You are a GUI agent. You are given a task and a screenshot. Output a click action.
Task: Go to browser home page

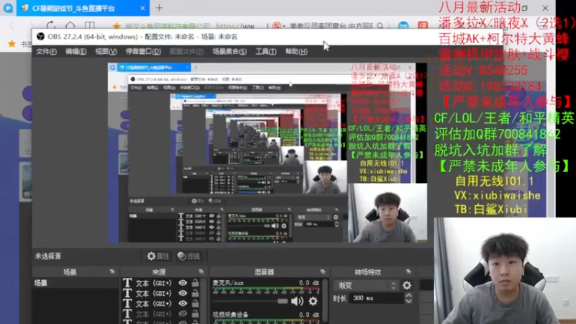pos(70,25)
